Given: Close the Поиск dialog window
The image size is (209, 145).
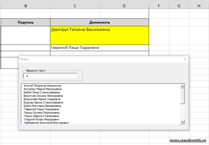Looking at the screenshot, I should pos(184,59).
